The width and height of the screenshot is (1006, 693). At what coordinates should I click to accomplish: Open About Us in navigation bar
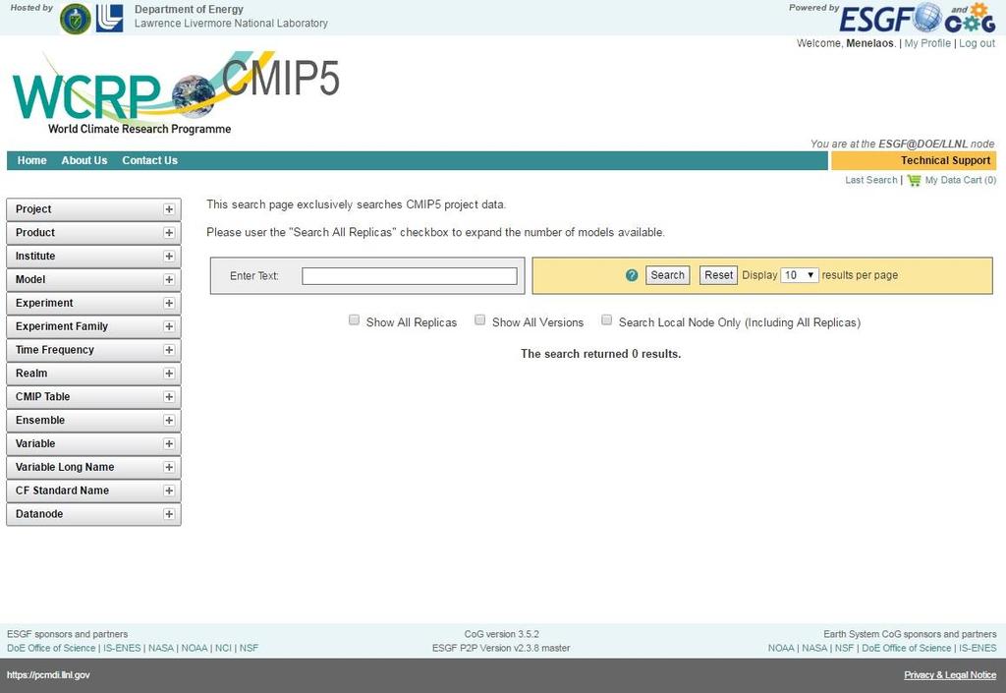84,160
